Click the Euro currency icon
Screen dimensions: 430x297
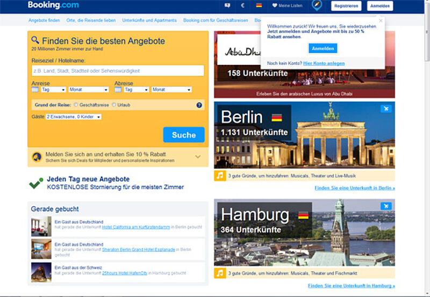coord(242,6)
